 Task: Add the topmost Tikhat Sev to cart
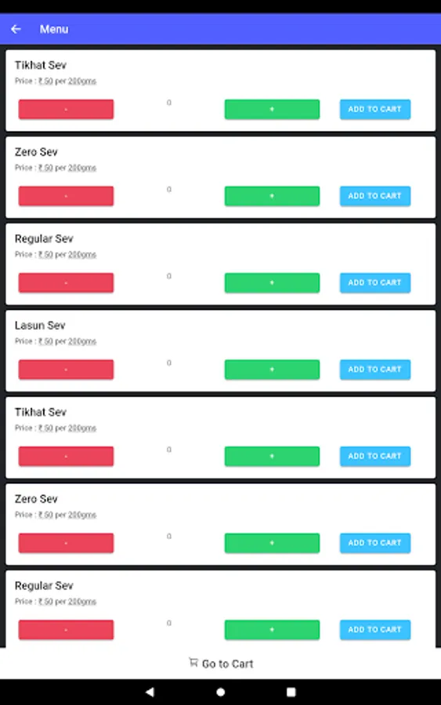click(375, 109)
